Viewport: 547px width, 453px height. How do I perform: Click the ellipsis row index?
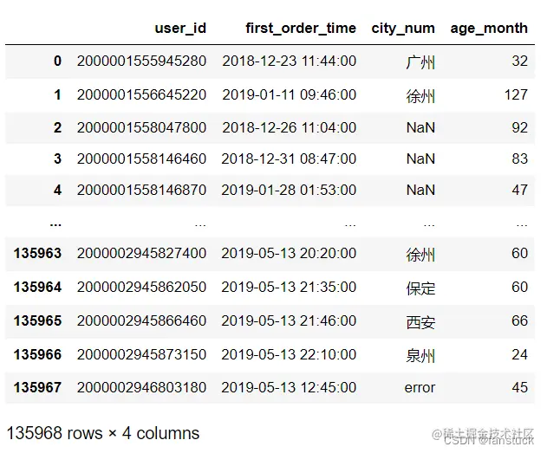point(55,222)
